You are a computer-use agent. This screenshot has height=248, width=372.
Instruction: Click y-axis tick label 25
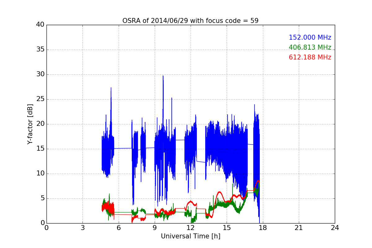pyautogui.click(x=40, y=99)
